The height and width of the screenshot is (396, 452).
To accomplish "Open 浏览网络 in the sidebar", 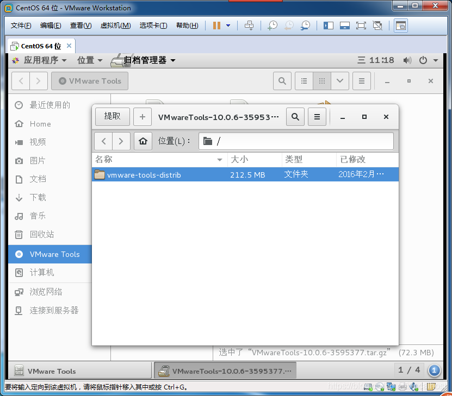I will pos(50,292).
